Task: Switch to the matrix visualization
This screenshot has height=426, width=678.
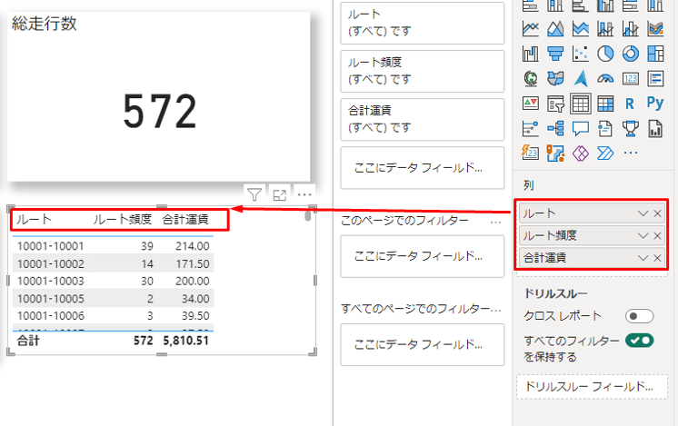Action: 605,104
